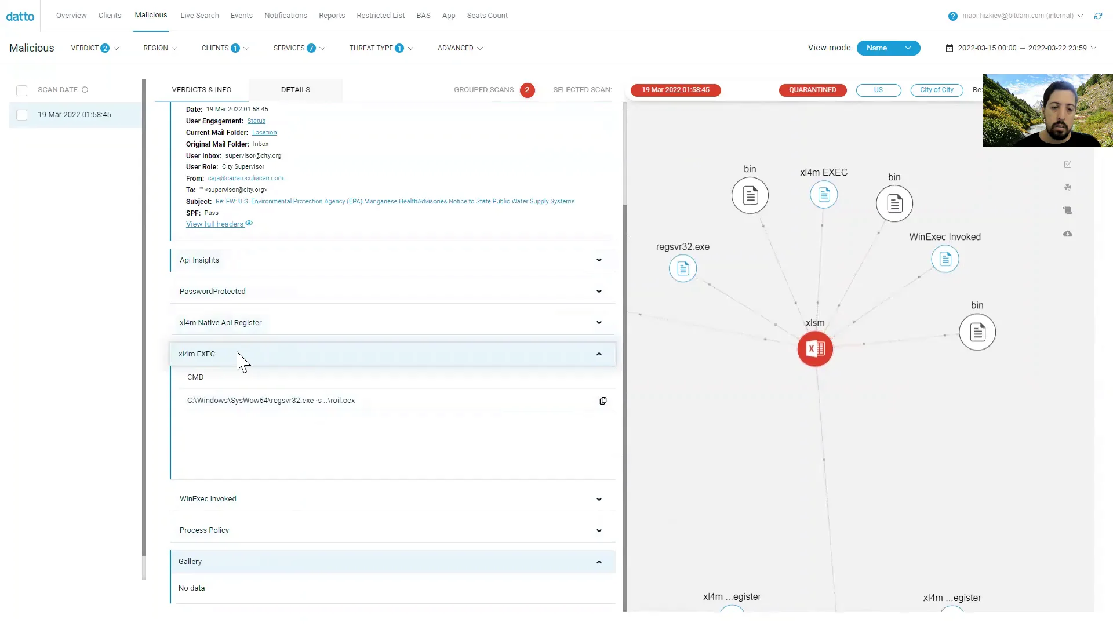
Task: Switch to the DETAILS tab
Action: click(x=295, y=89)
